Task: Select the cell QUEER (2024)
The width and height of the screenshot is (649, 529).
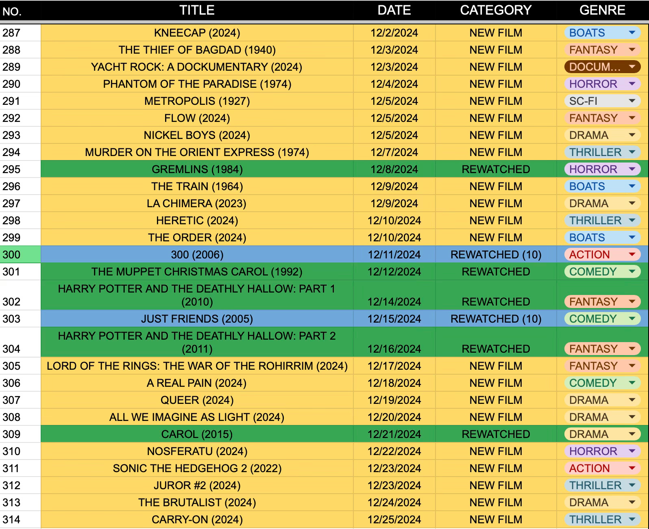Action: pos(197,400)
